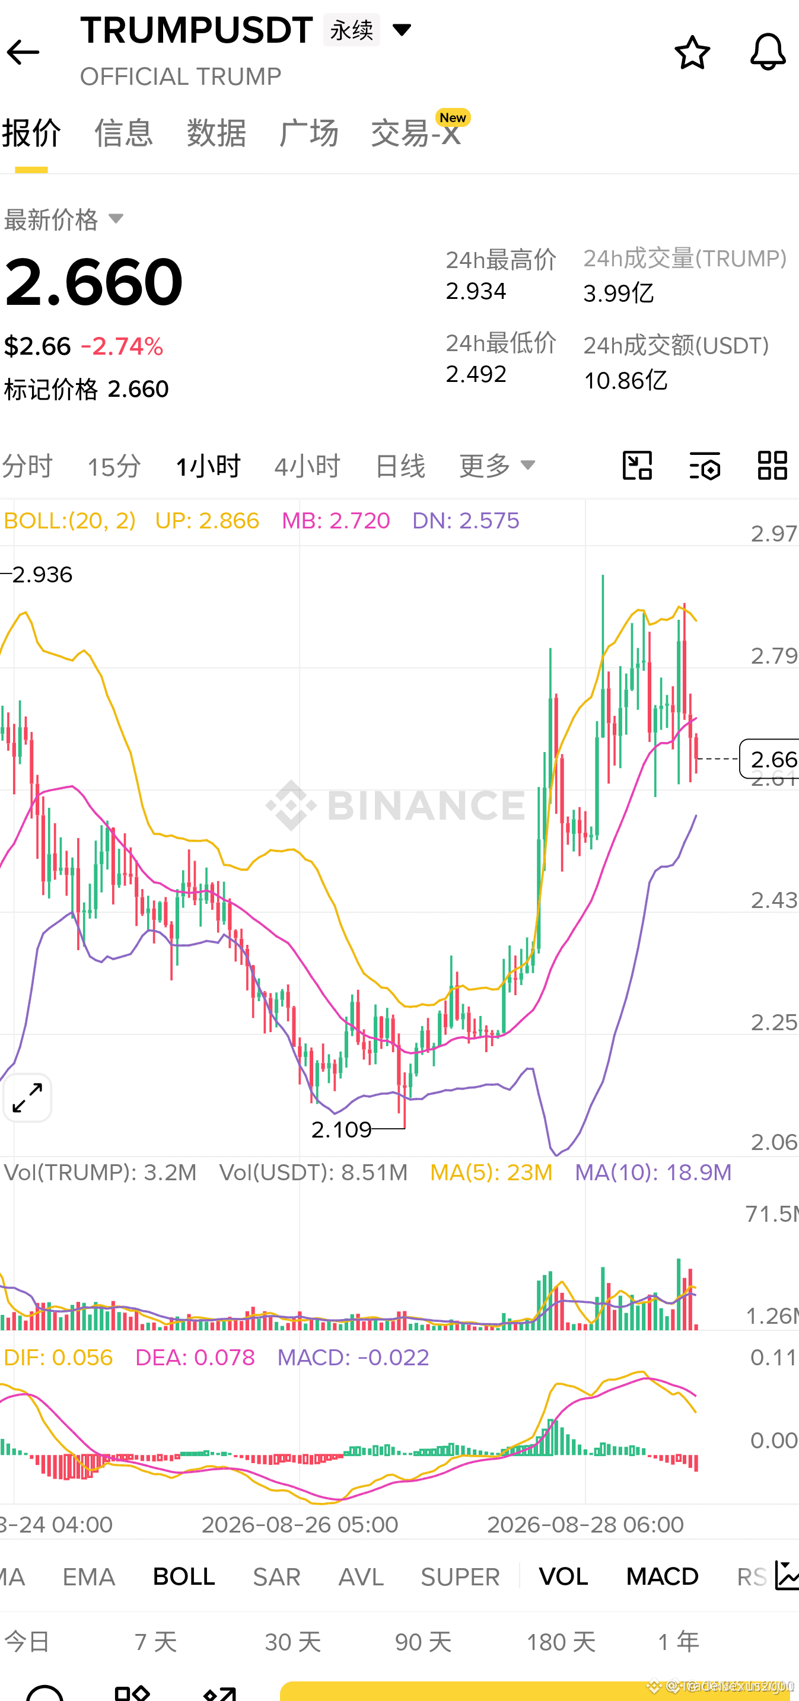Viewport: 799px width, 1701px height.
Task: Select the 30 天 range
Action: pyautogui.click(x=293, y=1642)
